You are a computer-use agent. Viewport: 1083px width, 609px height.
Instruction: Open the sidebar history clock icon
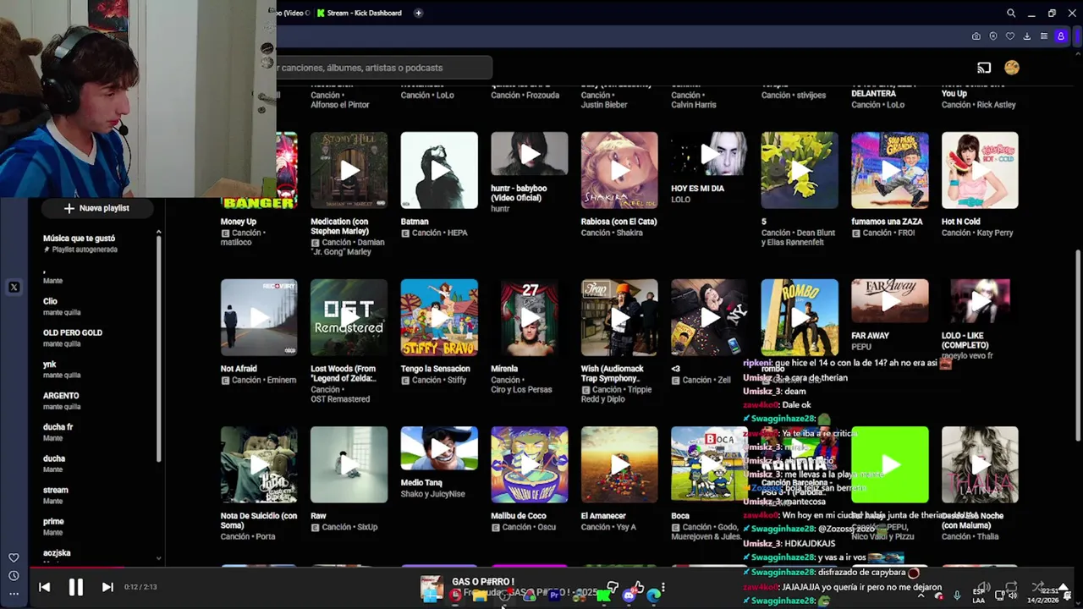[x=14, y=576]
